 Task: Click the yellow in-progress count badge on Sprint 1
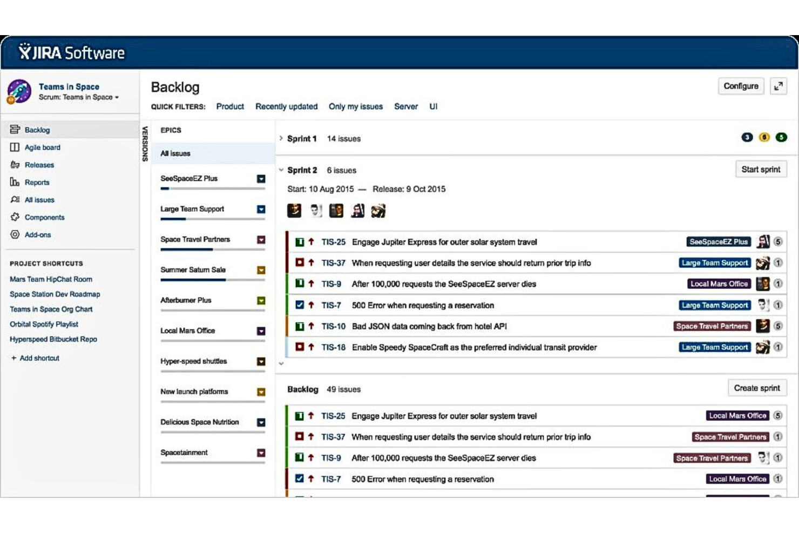point(764,137)
